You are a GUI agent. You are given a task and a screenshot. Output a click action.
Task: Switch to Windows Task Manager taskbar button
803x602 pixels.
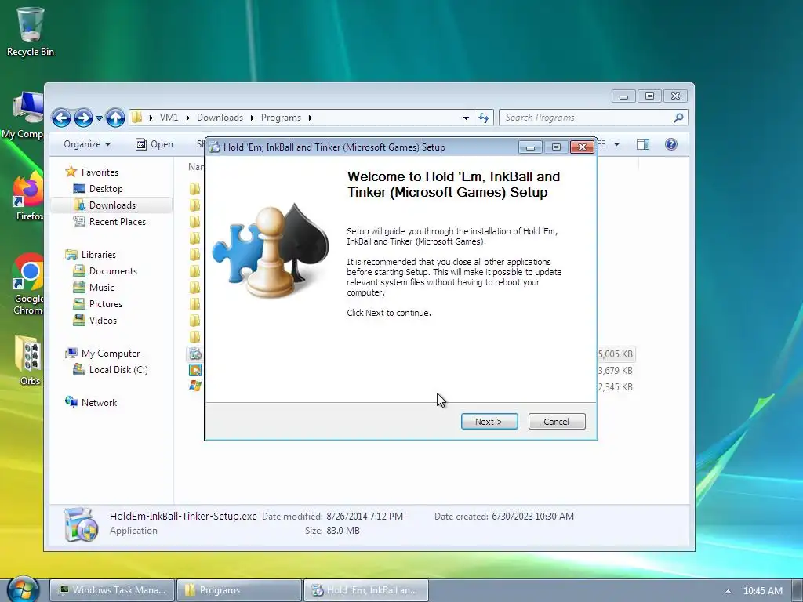113,590
